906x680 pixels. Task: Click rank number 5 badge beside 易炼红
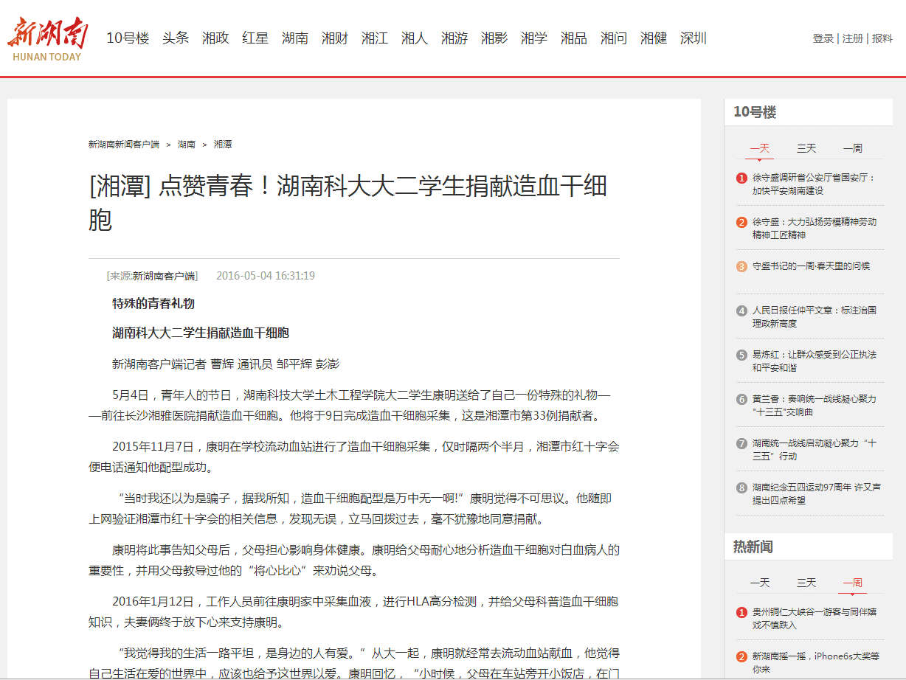click(741, 355)
